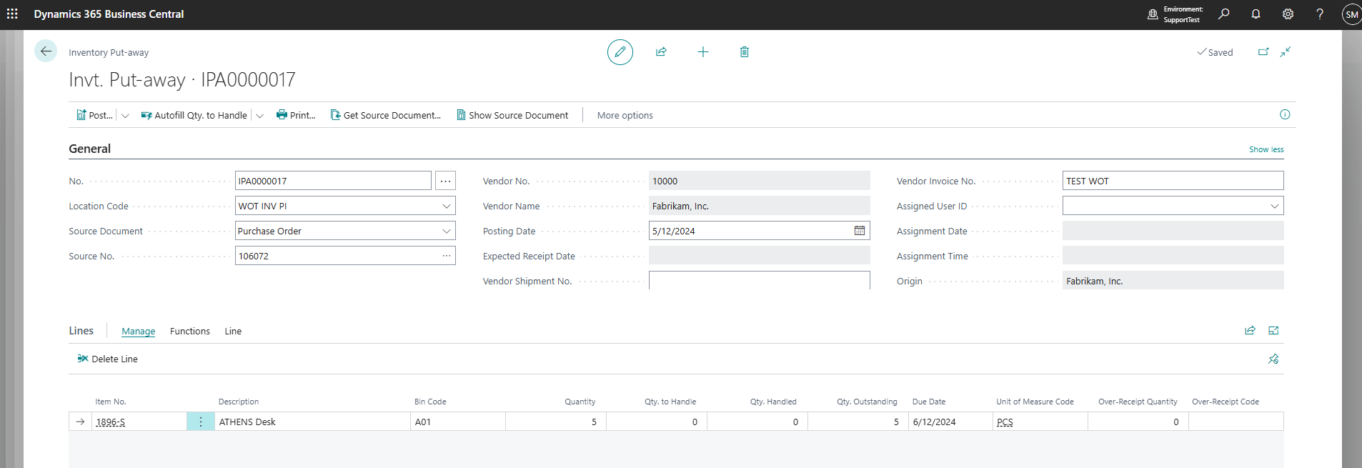Click Get Source Document...
The image size is (1362, 468).
tap(385, 115)
